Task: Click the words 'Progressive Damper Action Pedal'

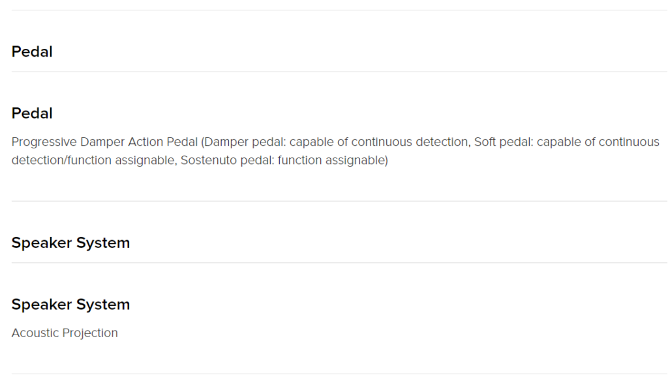Action: [105, 142]
